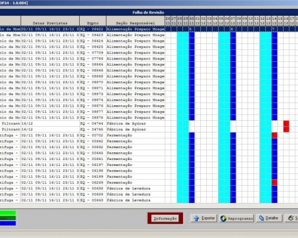Select the blue legend swatch

click(x=8, y=223)
